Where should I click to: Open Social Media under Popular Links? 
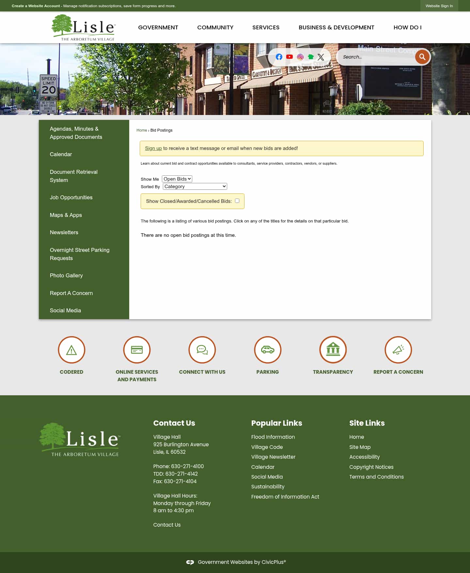[267, 477]
